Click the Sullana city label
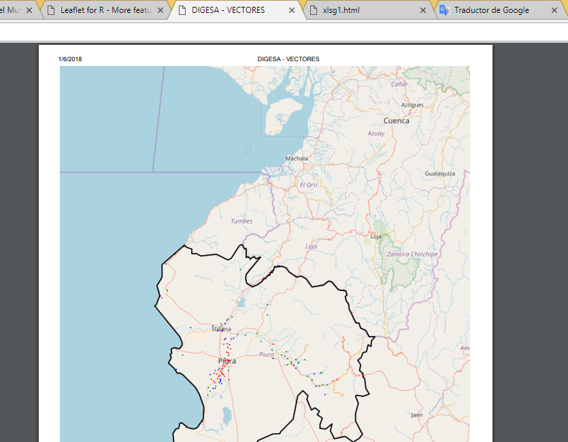 pos(221,328)
